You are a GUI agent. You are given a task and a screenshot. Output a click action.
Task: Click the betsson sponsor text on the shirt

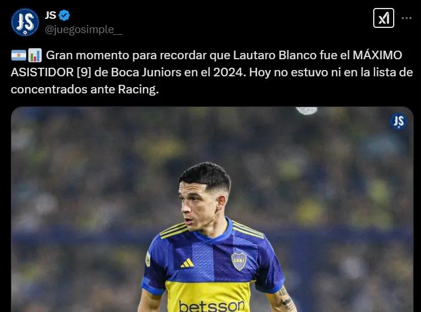coord(212,306)
